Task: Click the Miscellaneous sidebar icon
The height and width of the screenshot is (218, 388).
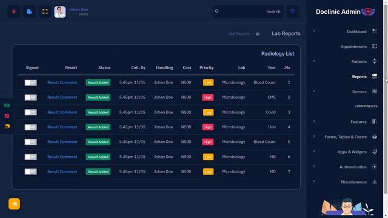Action: (x=375, y=182)
